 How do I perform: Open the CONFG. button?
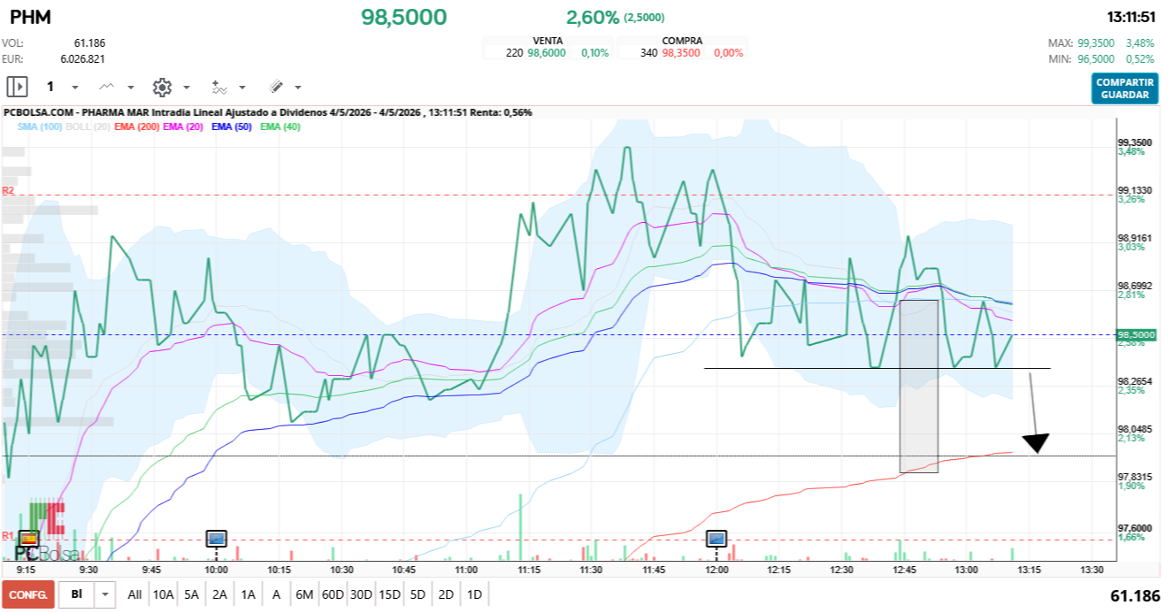[28, 594]
